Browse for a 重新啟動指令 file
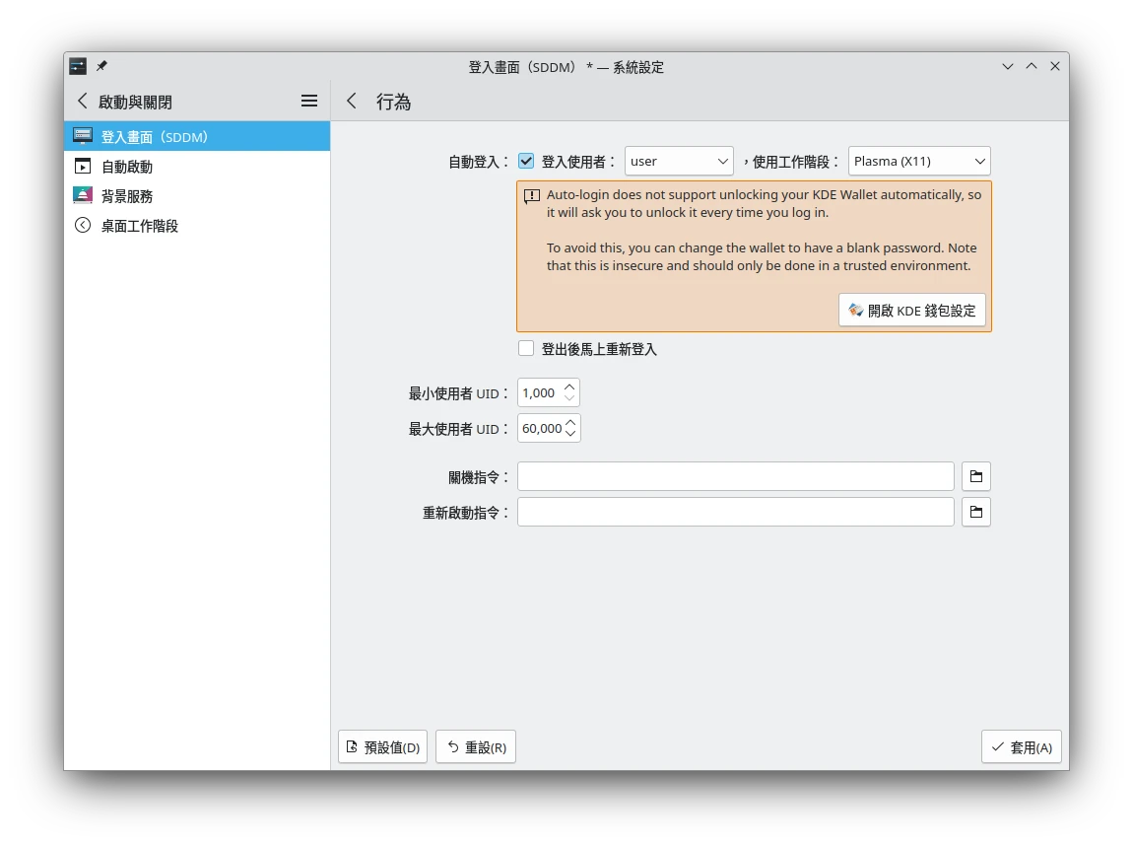This screenshot has width=1133, height=846. [x=975, y=512]
